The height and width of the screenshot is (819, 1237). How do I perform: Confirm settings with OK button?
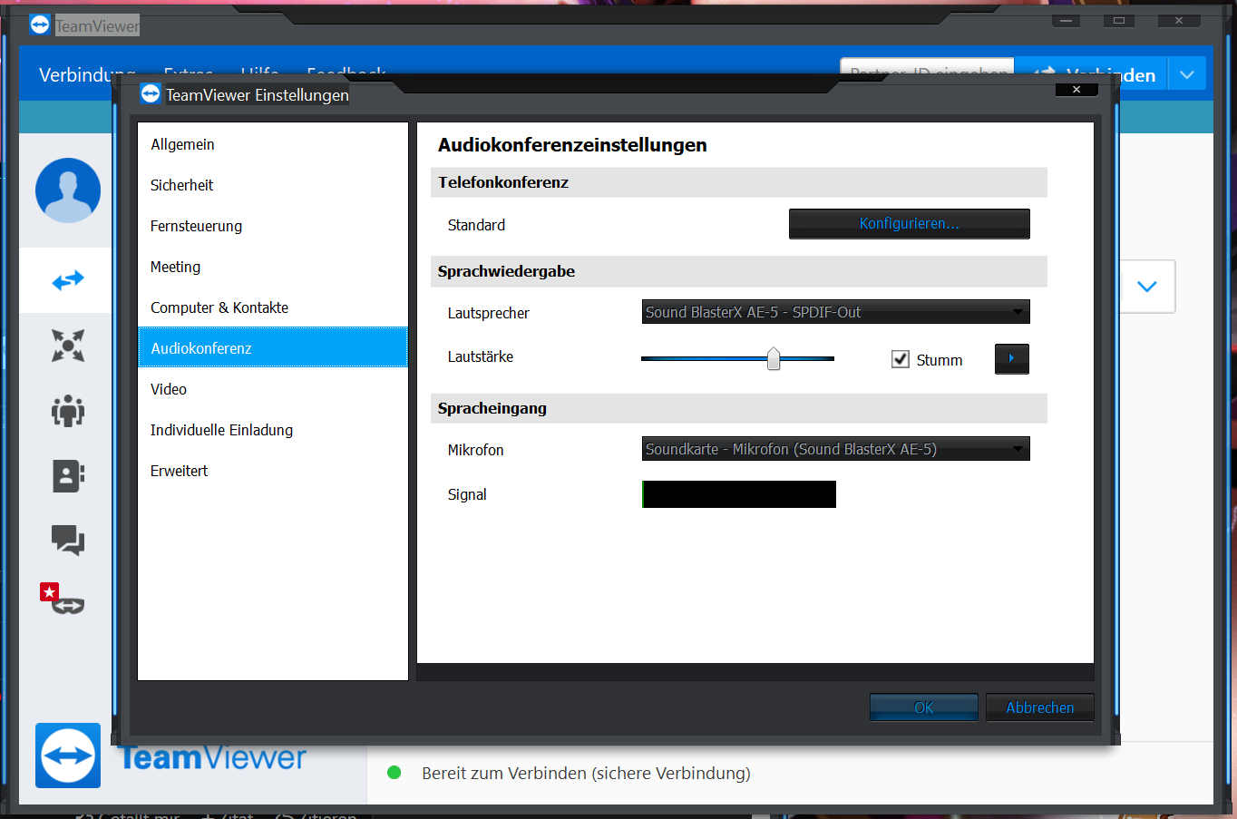pos(923,707)
